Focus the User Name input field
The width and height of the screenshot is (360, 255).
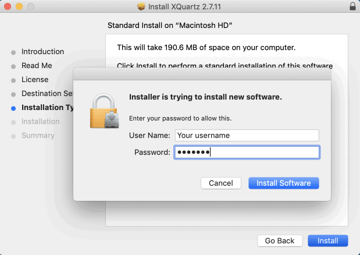[x=247, y=135]
